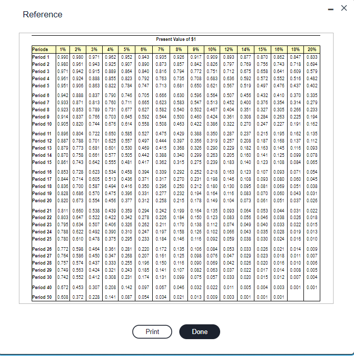The height and width of the screenshot is (356, 354).
Task: Click Period 7 value 0.665 under 6%
Action: [144, 102]
